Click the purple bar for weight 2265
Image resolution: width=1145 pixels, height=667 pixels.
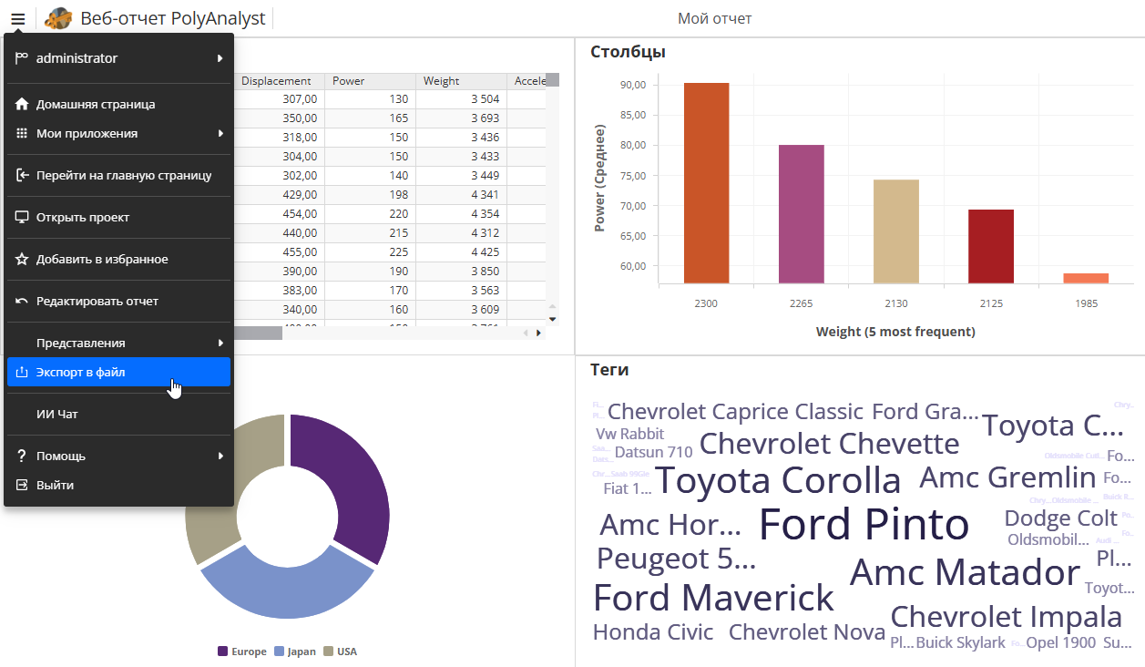pos(802,214)
